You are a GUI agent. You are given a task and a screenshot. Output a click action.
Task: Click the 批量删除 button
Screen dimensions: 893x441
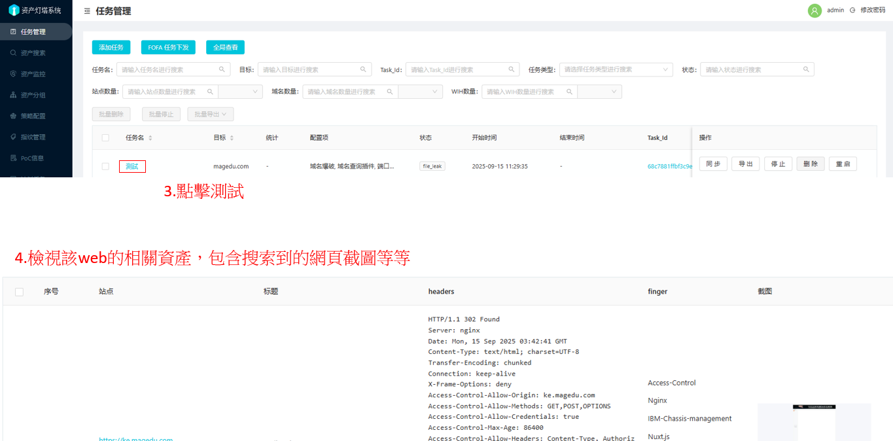111,114
